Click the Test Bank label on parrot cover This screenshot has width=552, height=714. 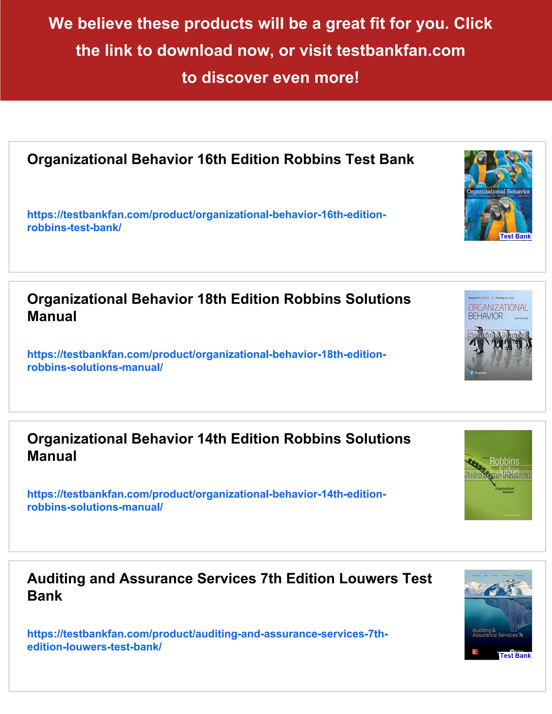[515, 236]
